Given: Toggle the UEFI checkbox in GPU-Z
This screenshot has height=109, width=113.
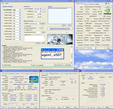Looking at the screenshot, I should [x=107, y=16].
